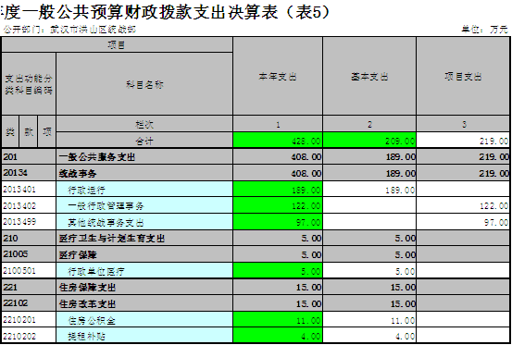Click the 其他统战事务支出 cell

click(x=144, y=222)
